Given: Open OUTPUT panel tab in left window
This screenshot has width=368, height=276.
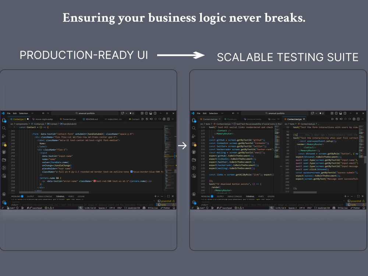Looking at the screenshot, I should pos(31,197).
